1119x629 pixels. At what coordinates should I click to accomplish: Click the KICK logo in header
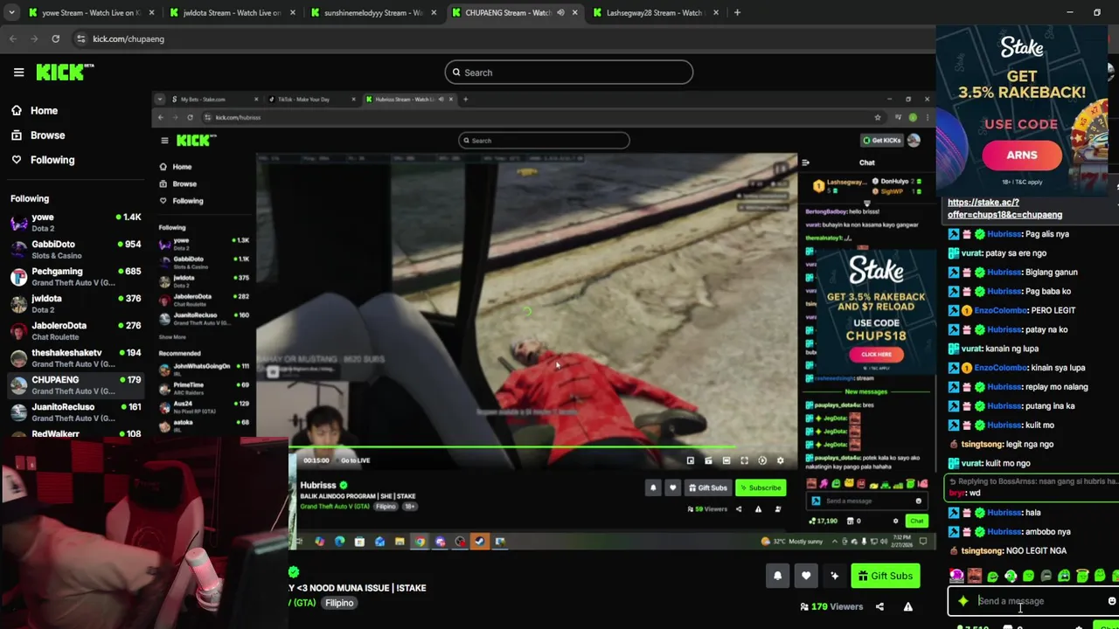click(64, 73)
